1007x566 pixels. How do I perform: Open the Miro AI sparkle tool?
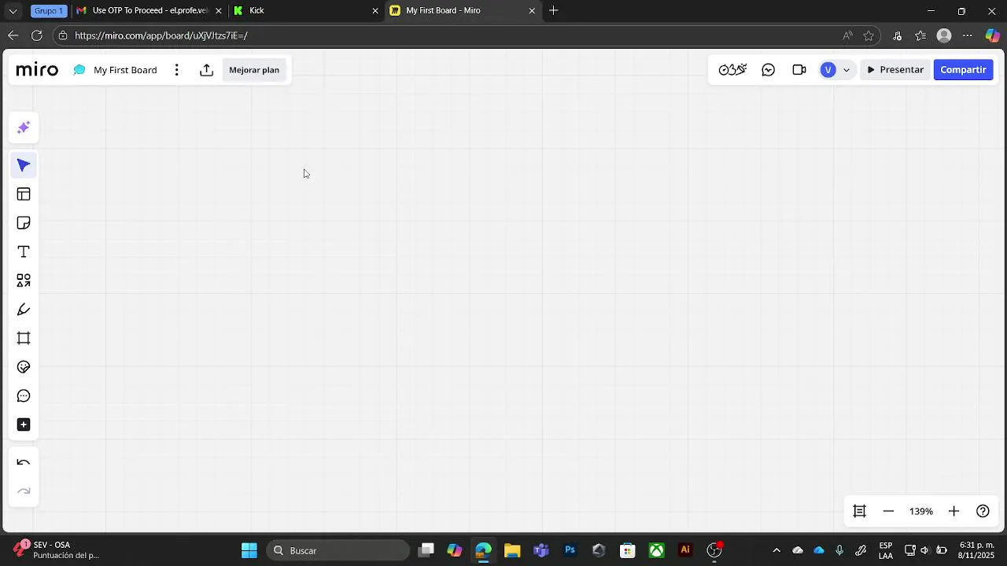[x=24, y=127]
